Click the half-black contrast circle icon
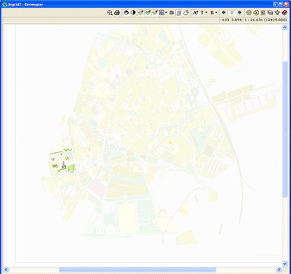The image size is (291, 274). (133, 13)
